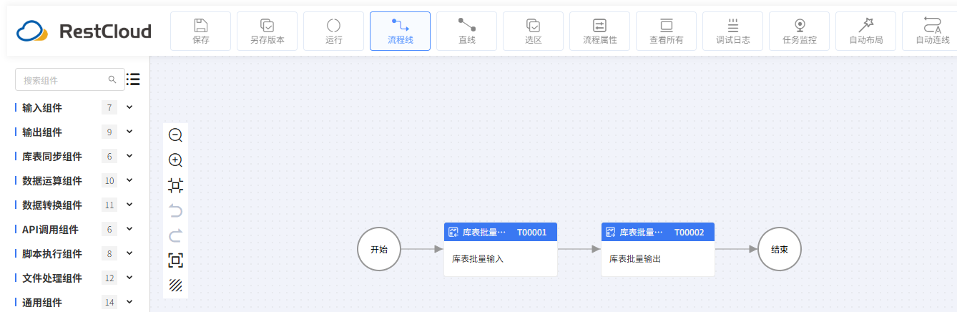
Task: Zoom out the canvas
Action: pyautogui.click(x=175, y=135)
